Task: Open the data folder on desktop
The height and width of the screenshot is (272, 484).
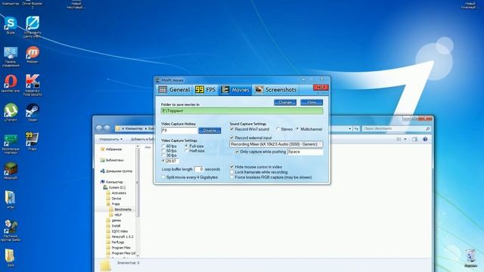Action: click(x=11, y=258)
